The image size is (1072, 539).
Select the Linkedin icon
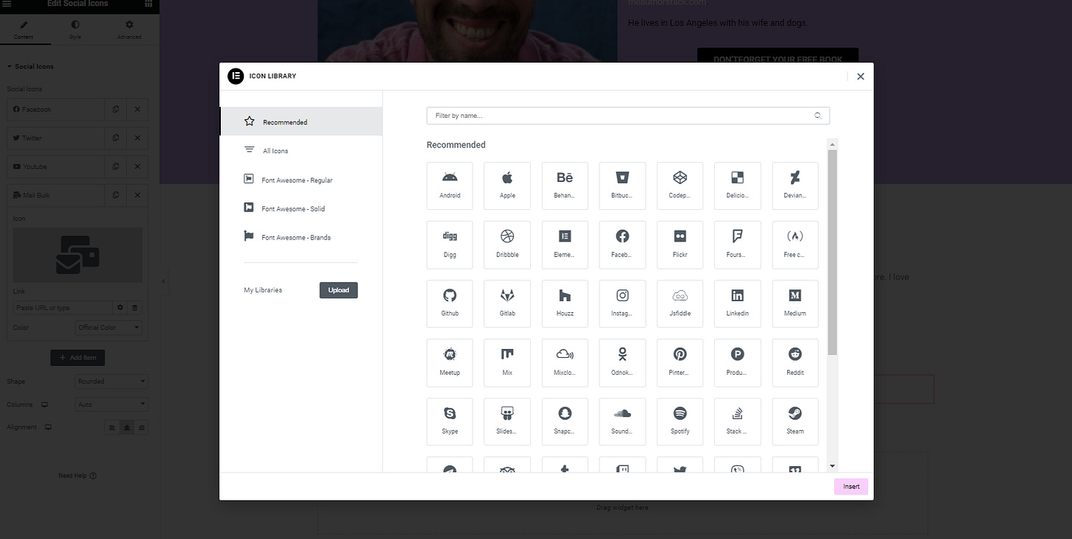coord(737,303)
